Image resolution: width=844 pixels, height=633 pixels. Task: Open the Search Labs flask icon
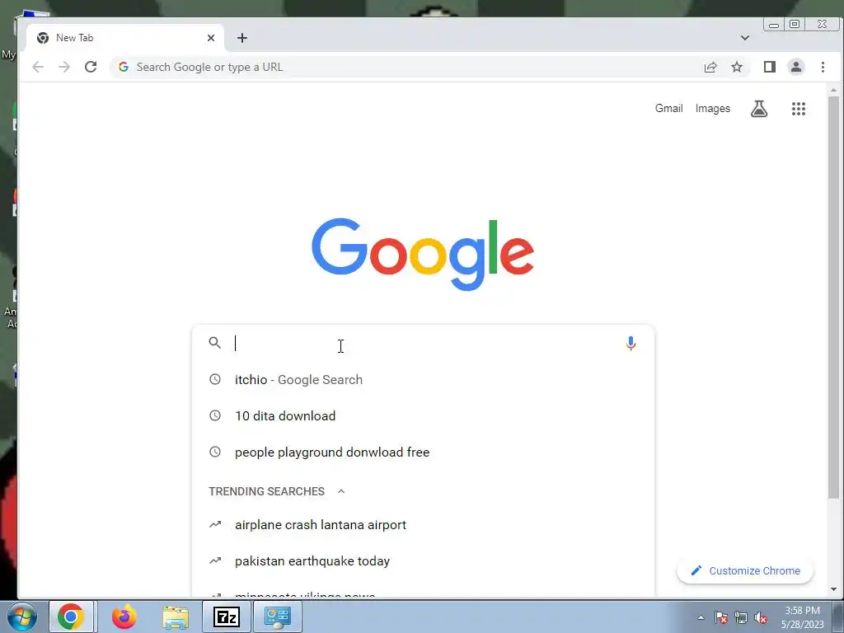[759, 109]
